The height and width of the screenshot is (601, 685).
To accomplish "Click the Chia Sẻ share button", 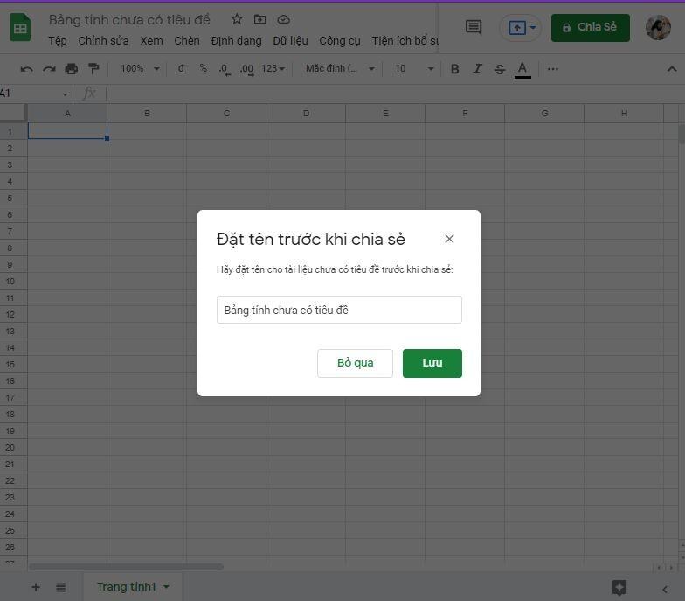I will [x=591, y=28].
